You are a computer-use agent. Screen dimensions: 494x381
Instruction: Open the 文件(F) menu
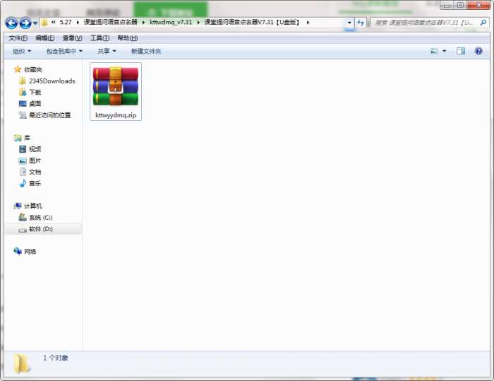click(18, 38)
